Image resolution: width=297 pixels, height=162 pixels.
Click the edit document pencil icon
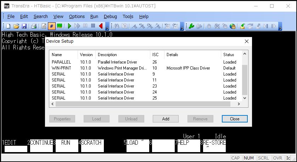coord(44,26)
